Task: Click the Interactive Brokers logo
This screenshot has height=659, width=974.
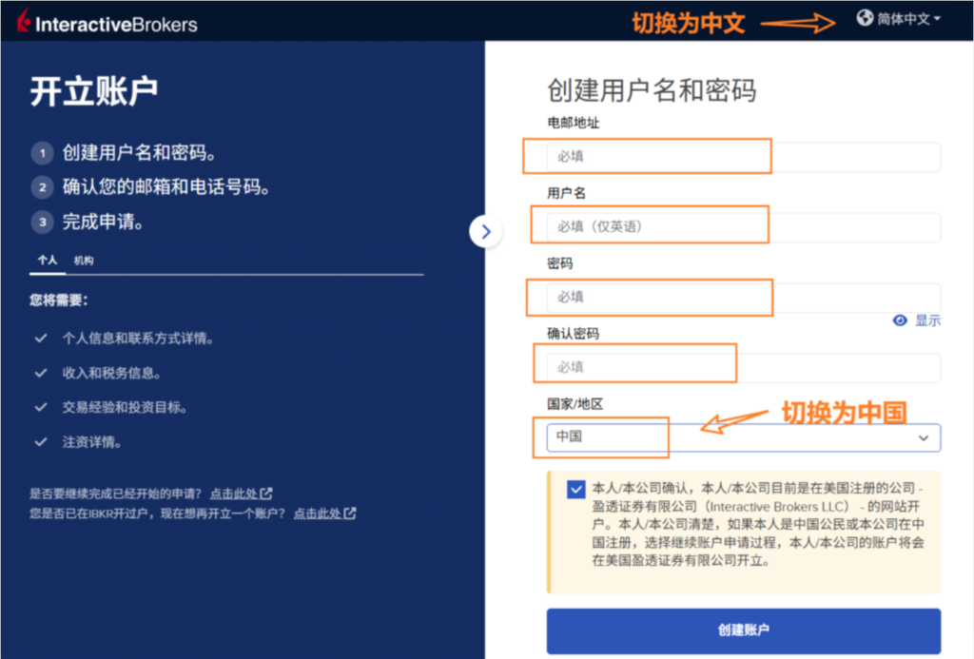Action: pos(107,23)
